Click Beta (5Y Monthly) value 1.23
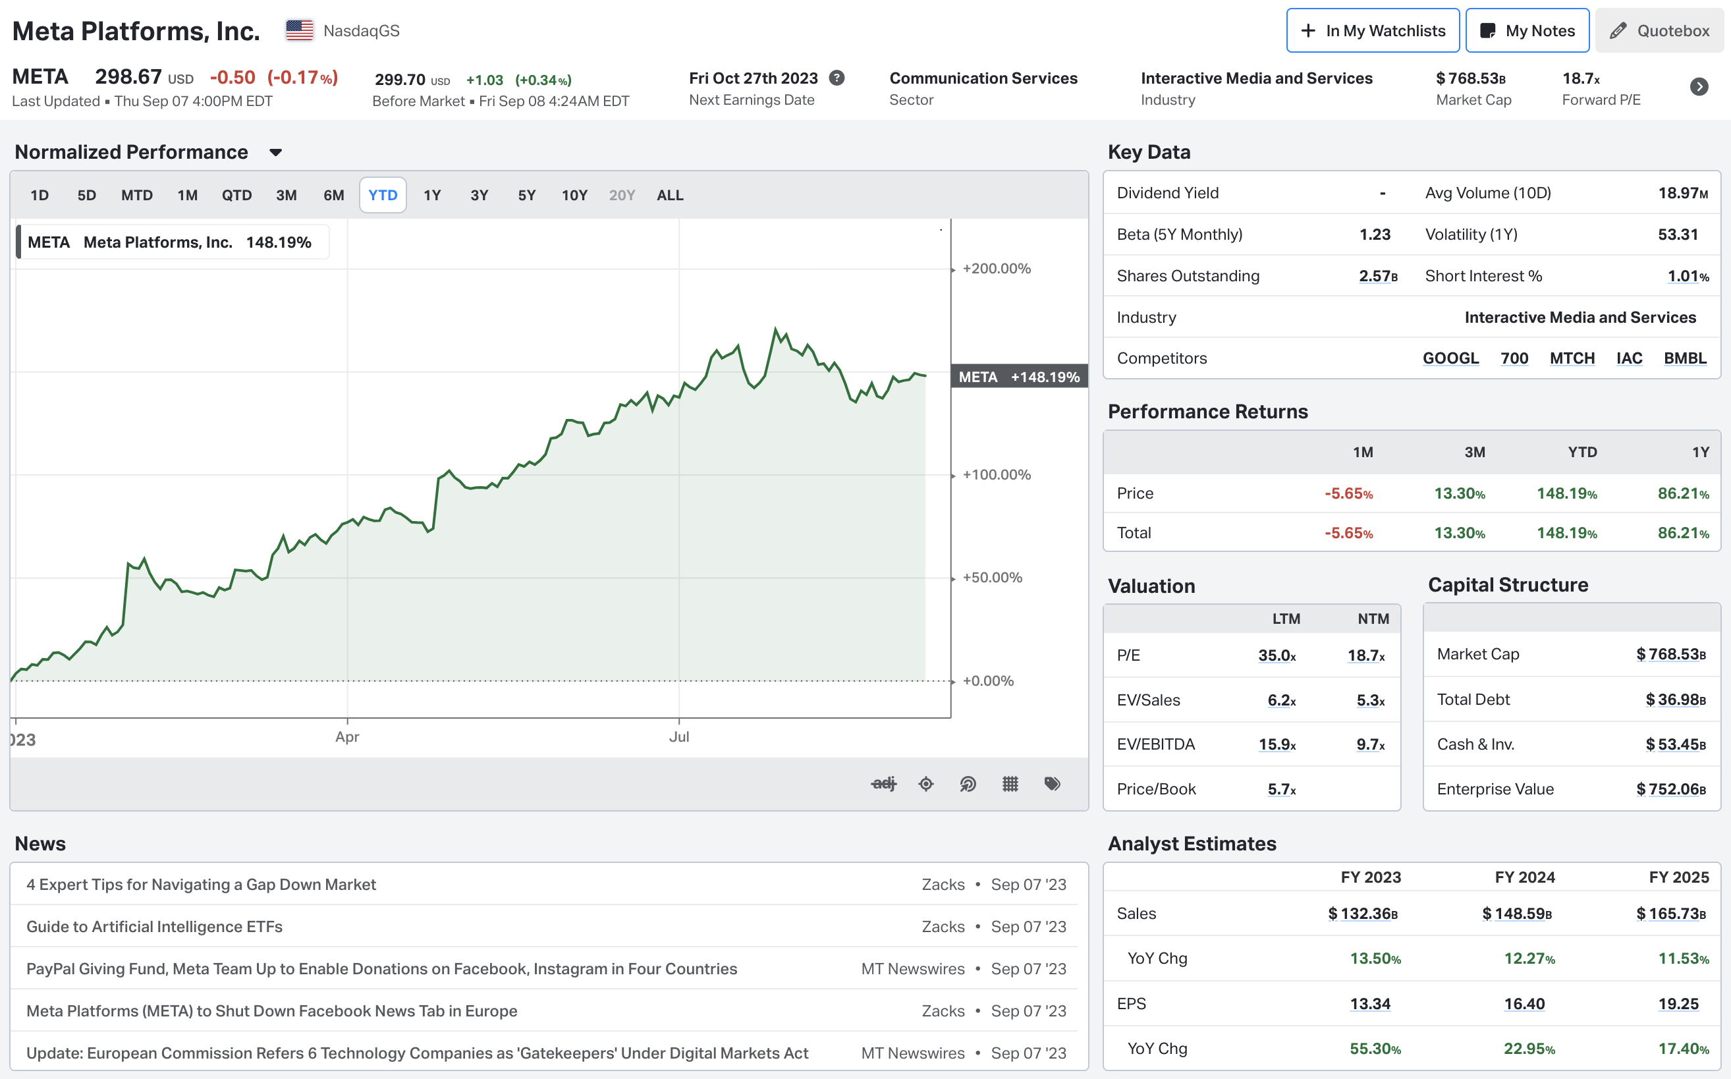This screenshot has height=1079, width=1731. coord(1375,235)
